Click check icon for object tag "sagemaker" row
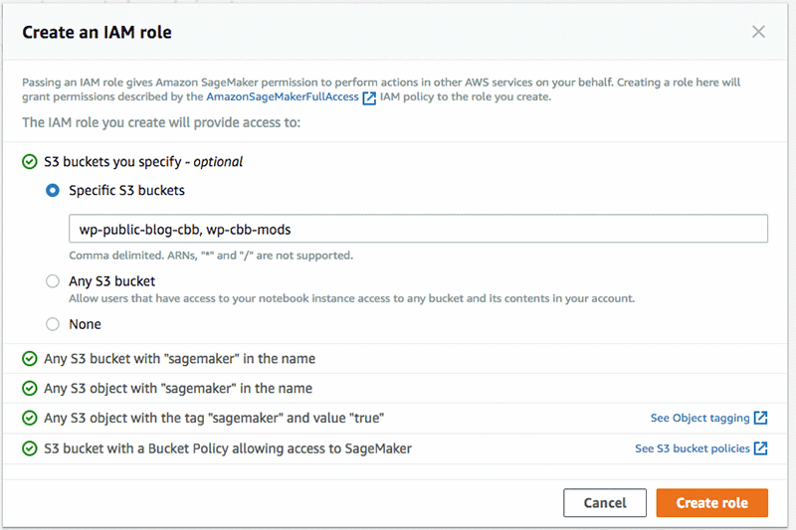The width and height of the screenshot is (796, 530). coord(31,418)
